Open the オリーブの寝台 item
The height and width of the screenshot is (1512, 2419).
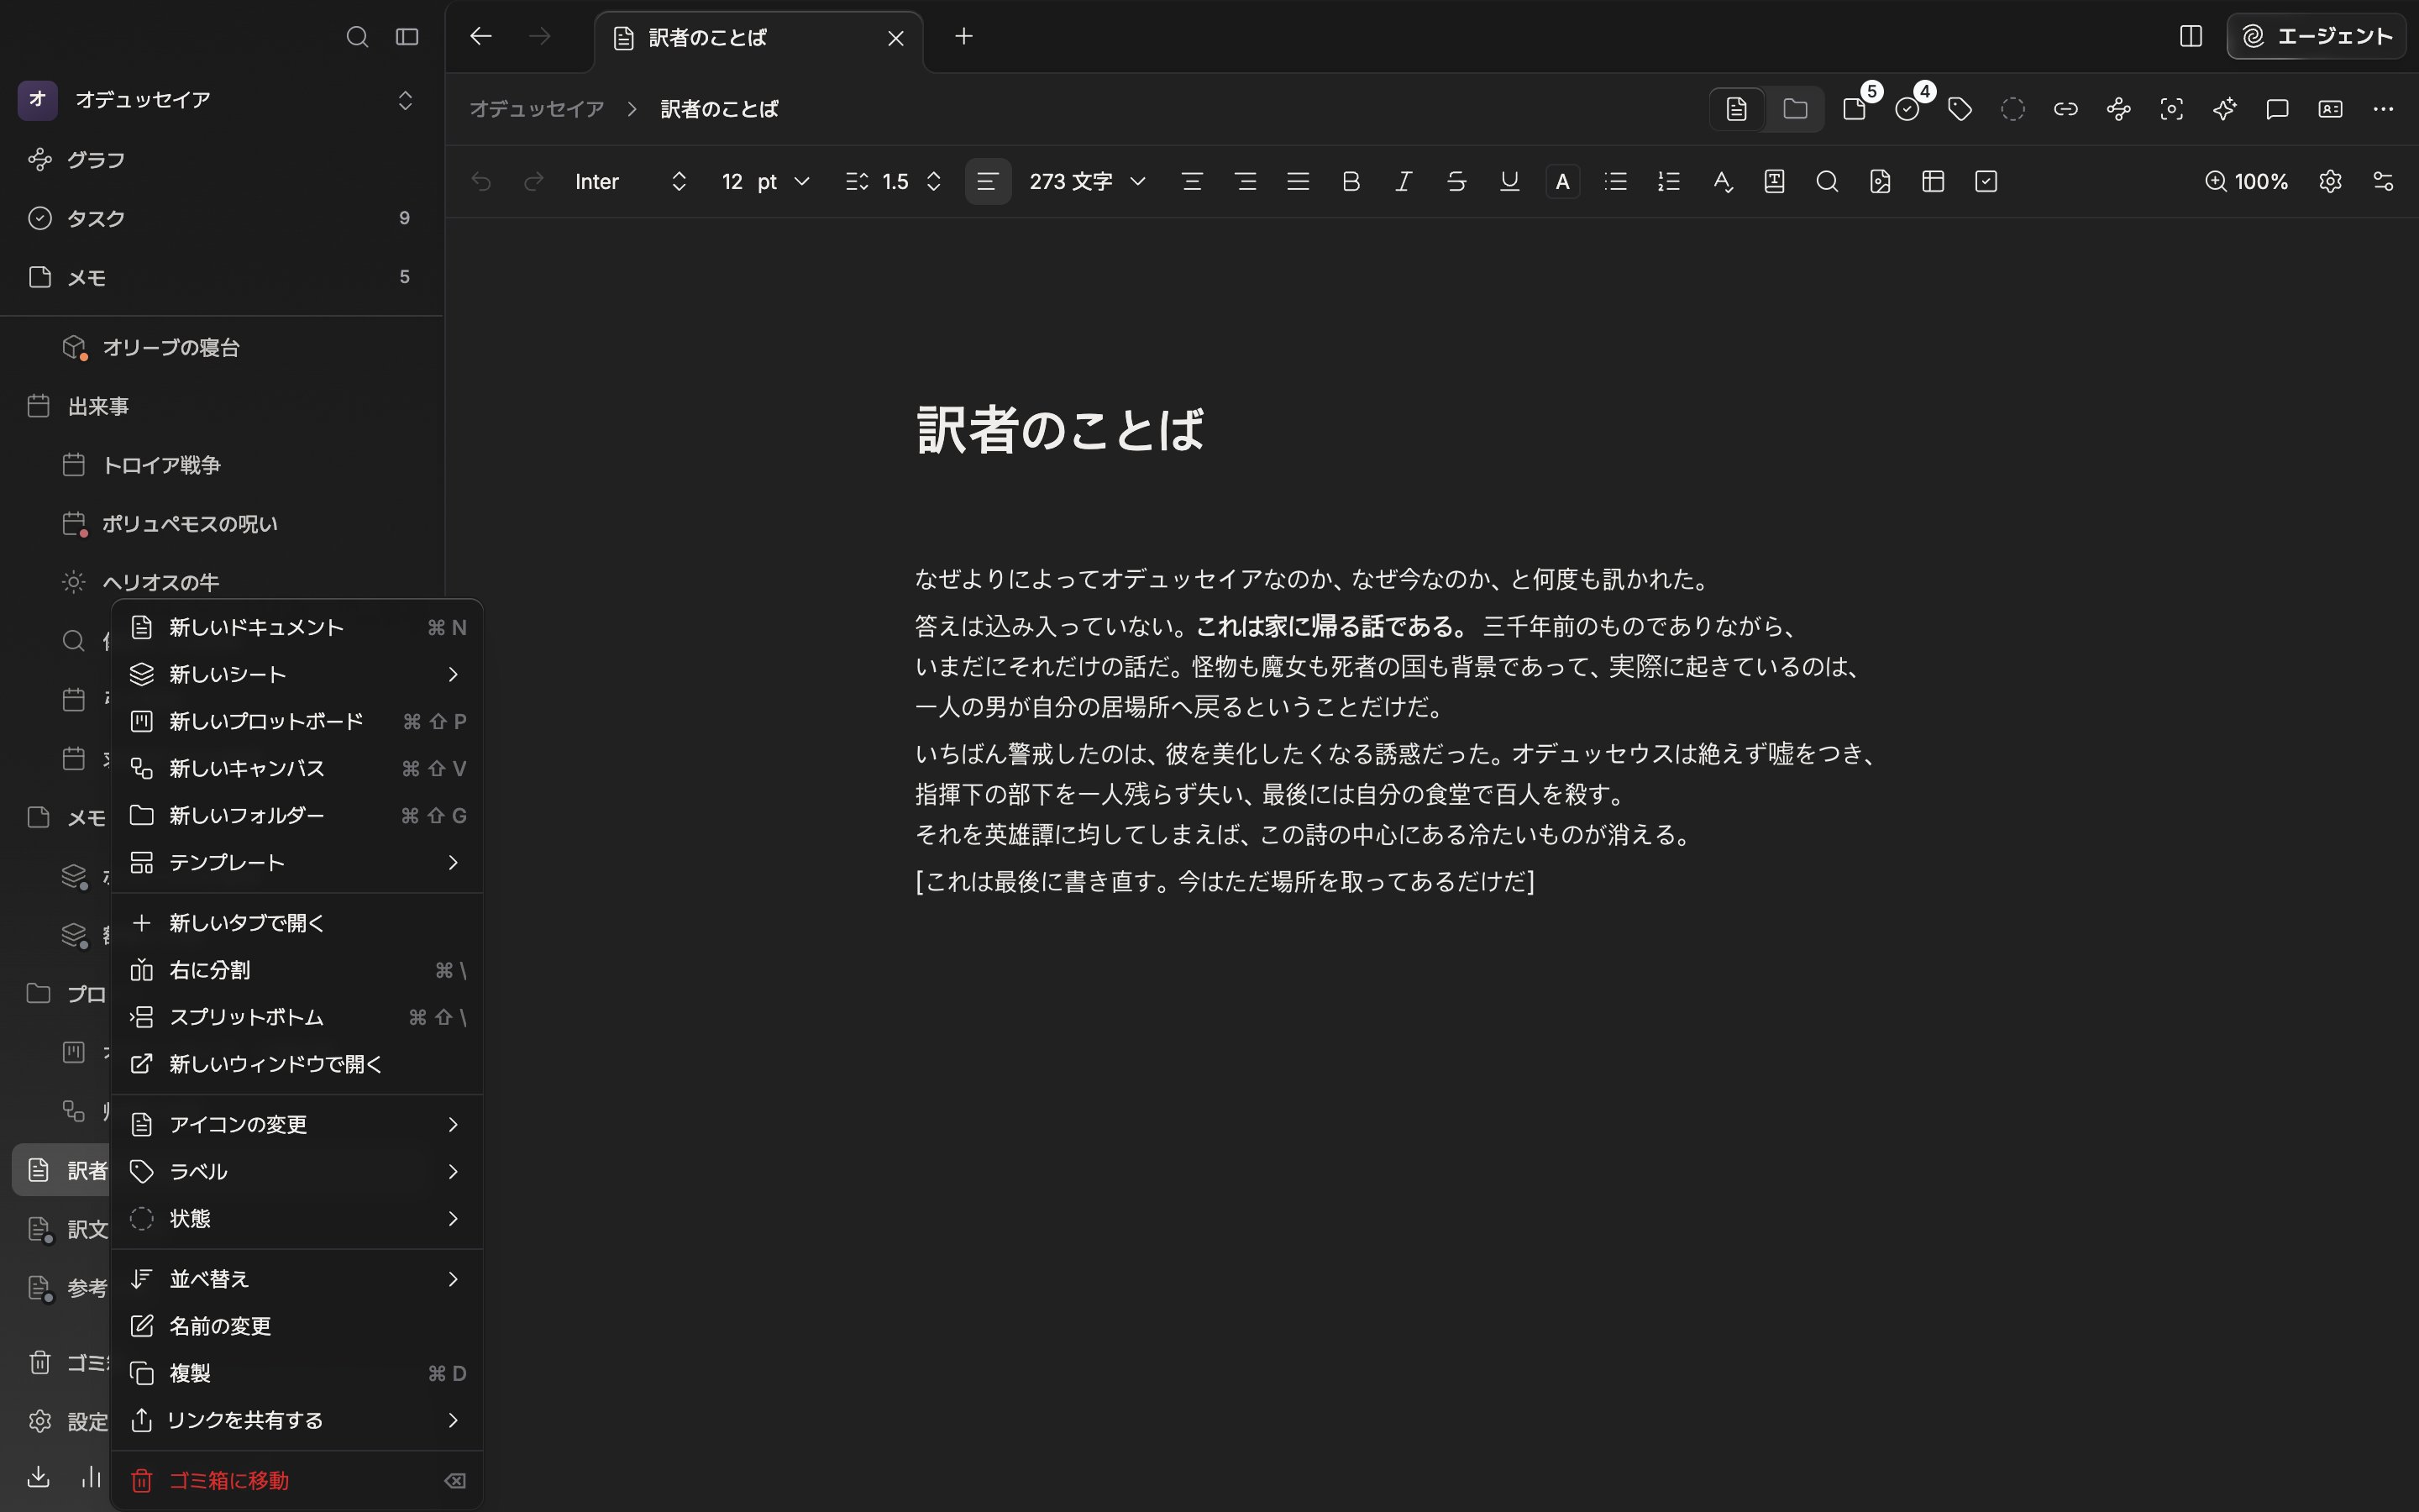click(x=221, y=347)
